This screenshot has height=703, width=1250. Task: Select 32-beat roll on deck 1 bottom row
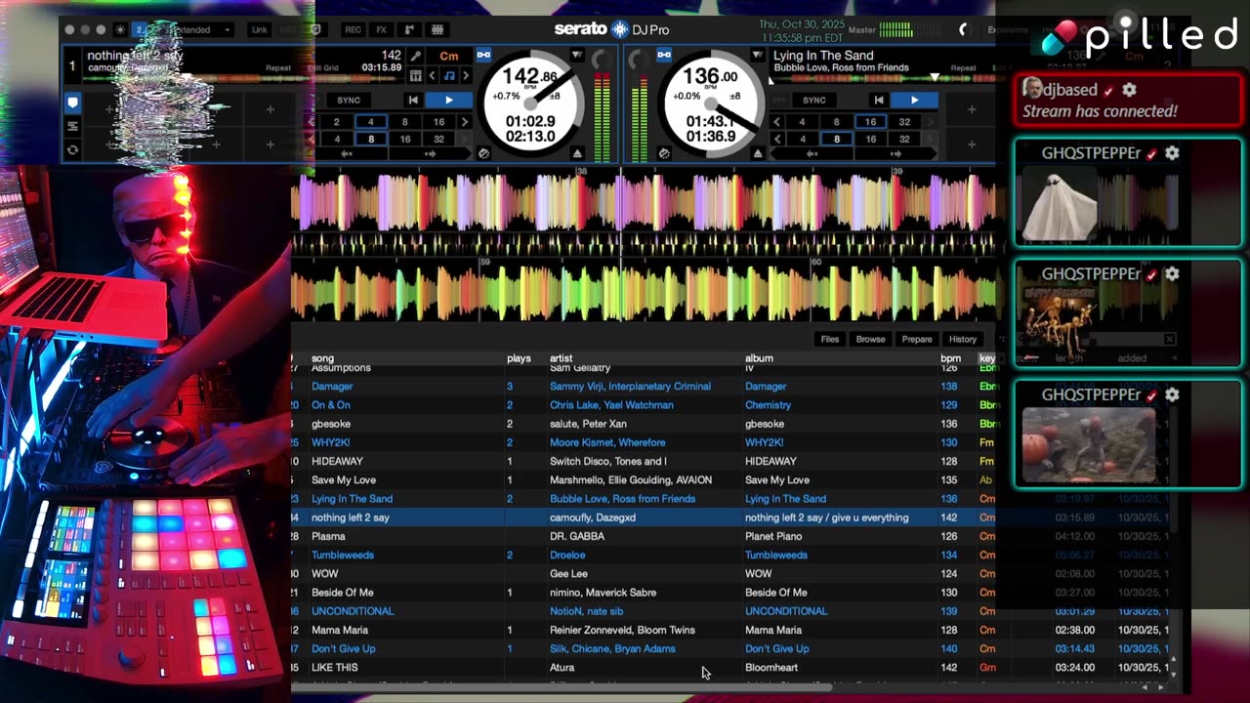[438, 140]
